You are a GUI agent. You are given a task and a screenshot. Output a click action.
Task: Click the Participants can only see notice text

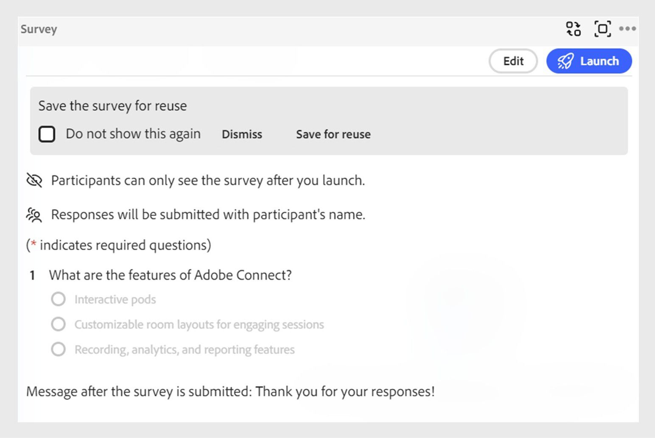click(208, 181)
